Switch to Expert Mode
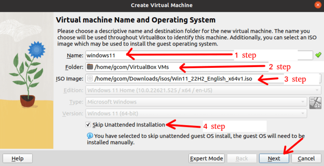 click(x=206, y=158)
